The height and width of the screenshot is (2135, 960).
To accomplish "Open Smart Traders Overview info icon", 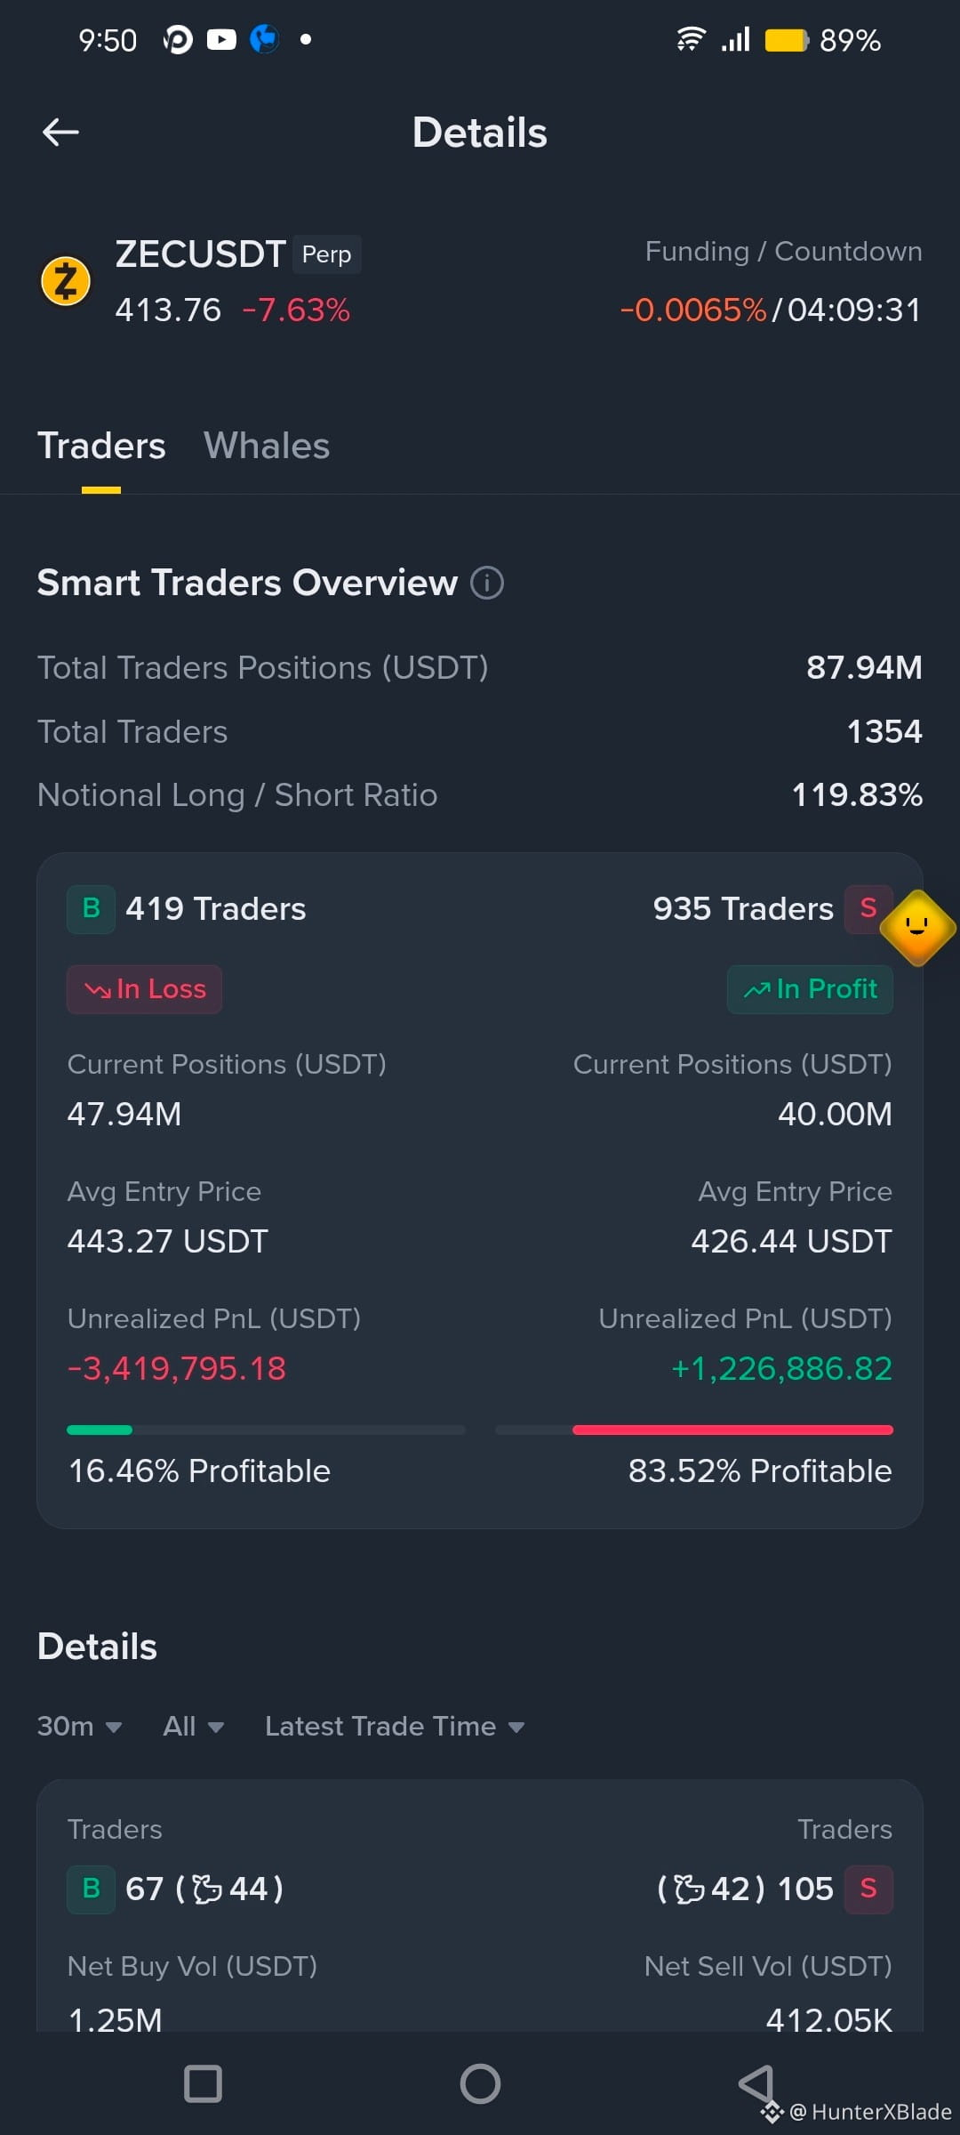I will [487, 584].
